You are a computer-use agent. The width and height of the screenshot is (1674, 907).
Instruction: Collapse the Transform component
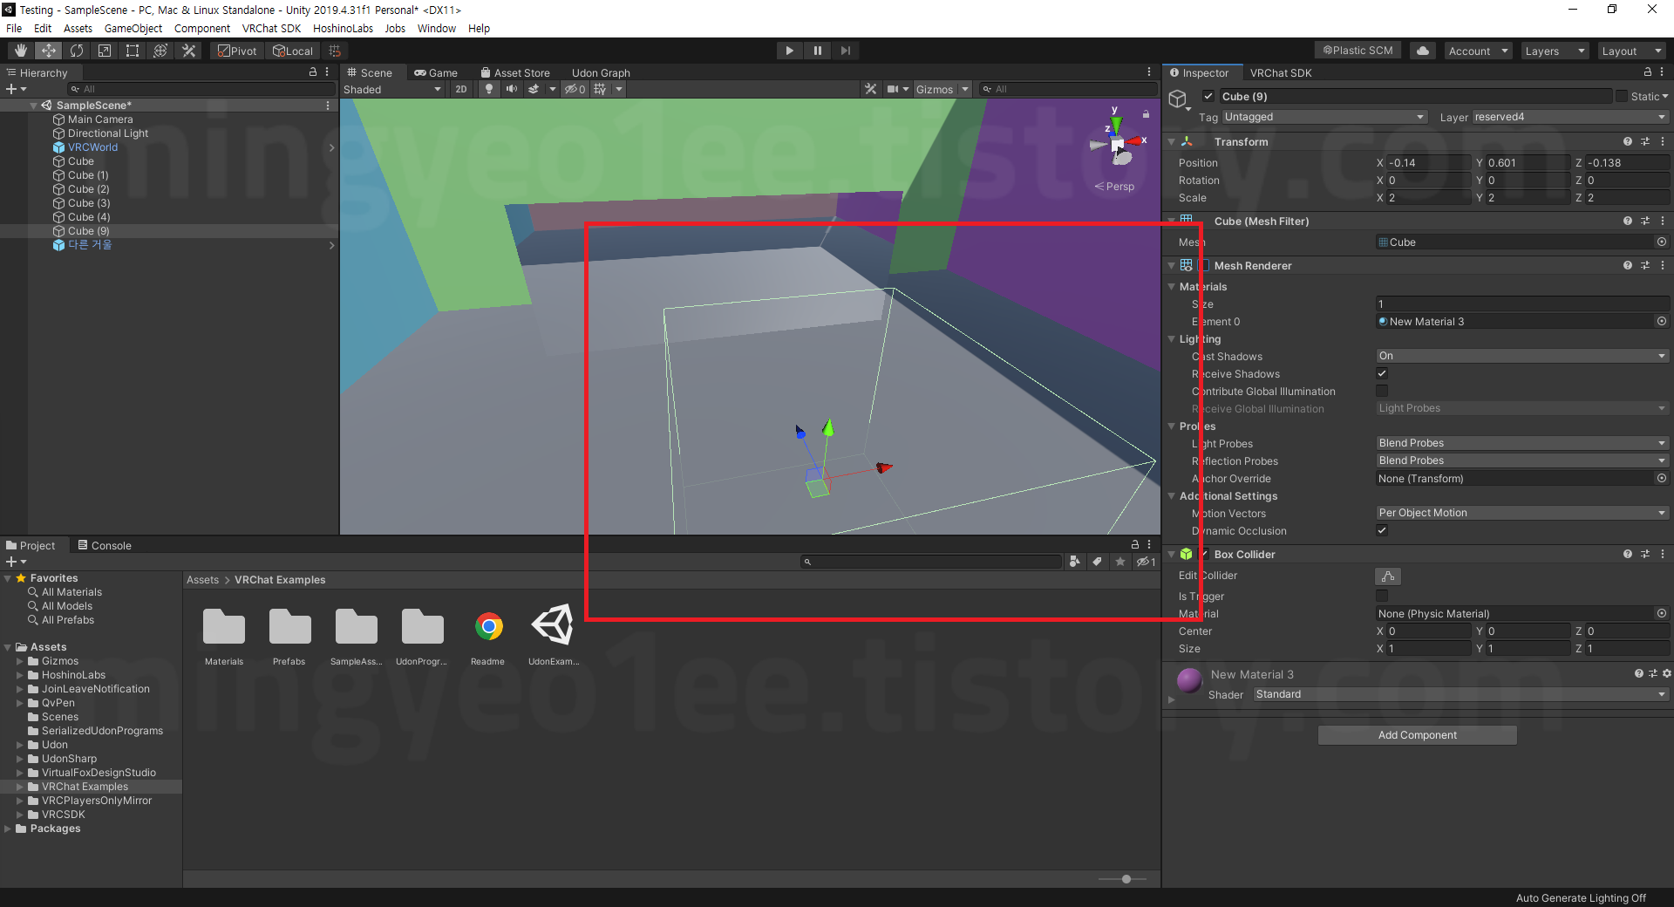(x=1171, y=141)
